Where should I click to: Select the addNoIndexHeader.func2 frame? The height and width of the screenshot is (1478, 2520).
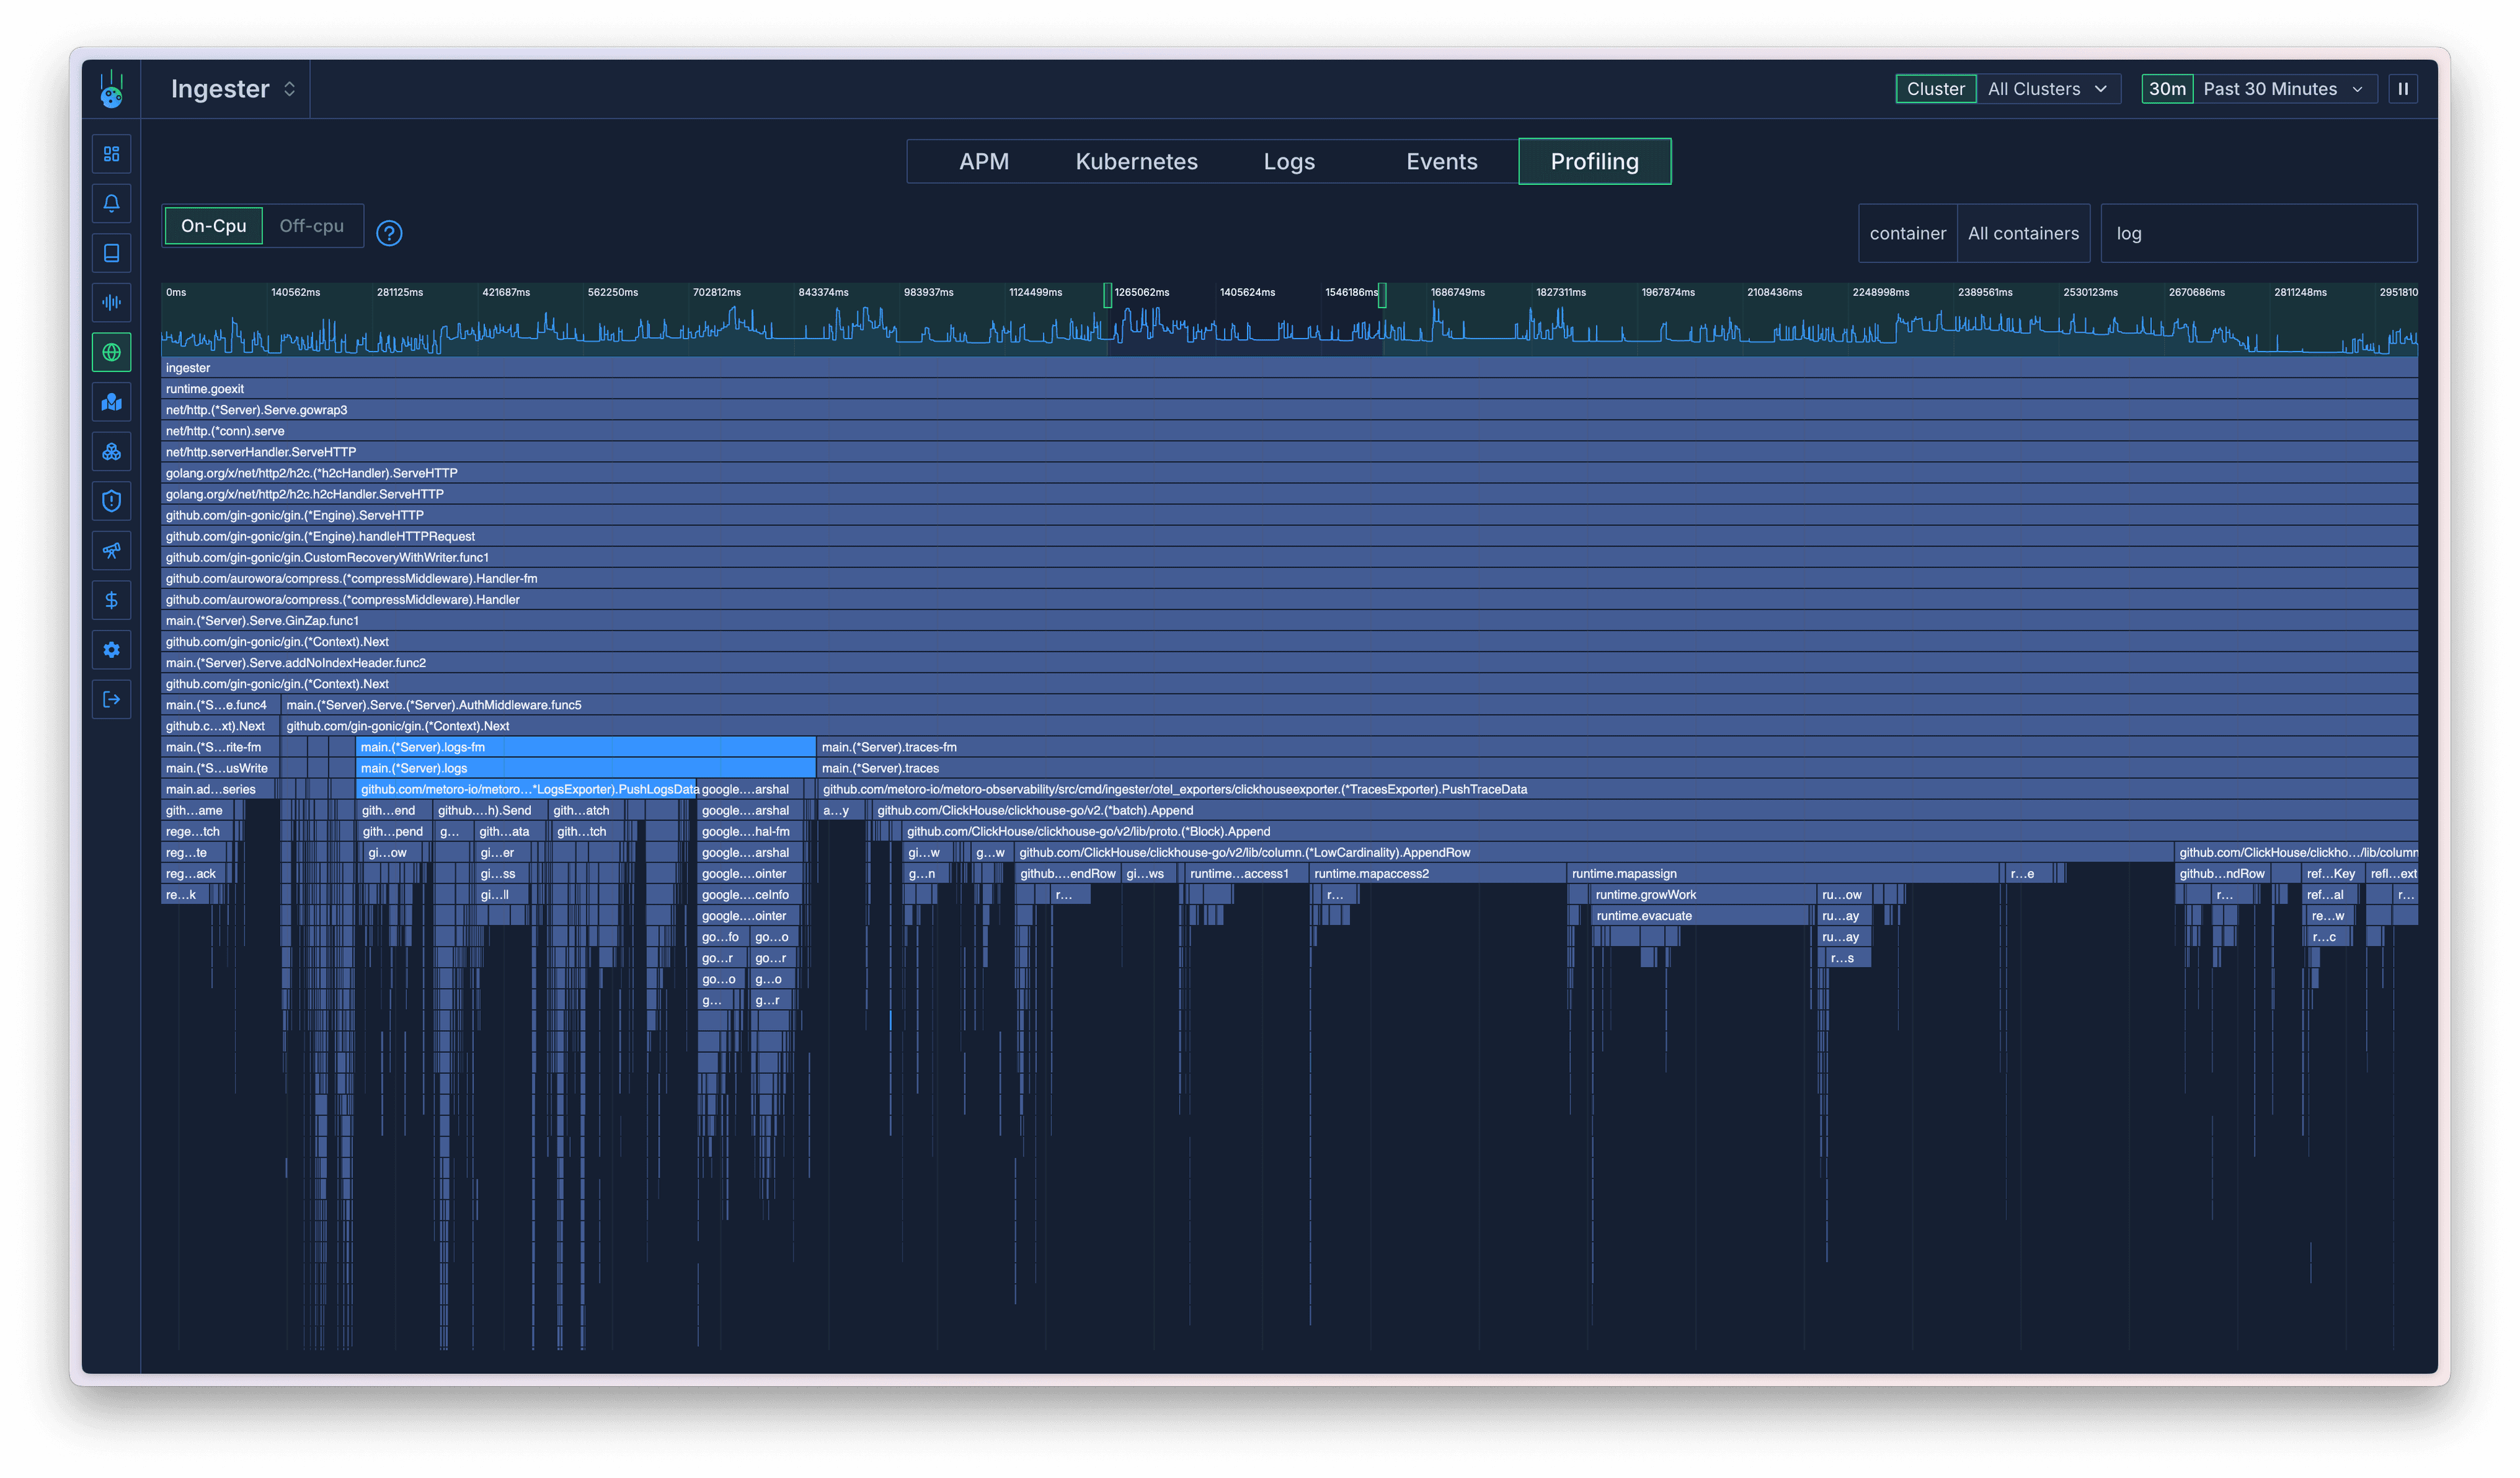[x=1289, y=663]
